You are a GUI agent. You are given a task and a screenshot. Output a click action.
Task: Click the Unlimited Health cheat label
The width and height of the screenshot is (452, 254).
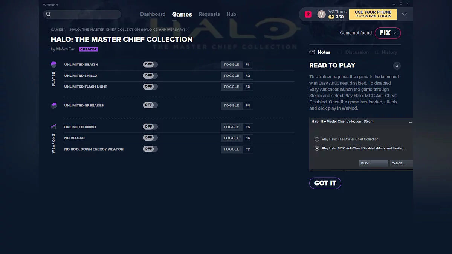tap(81, 65)
